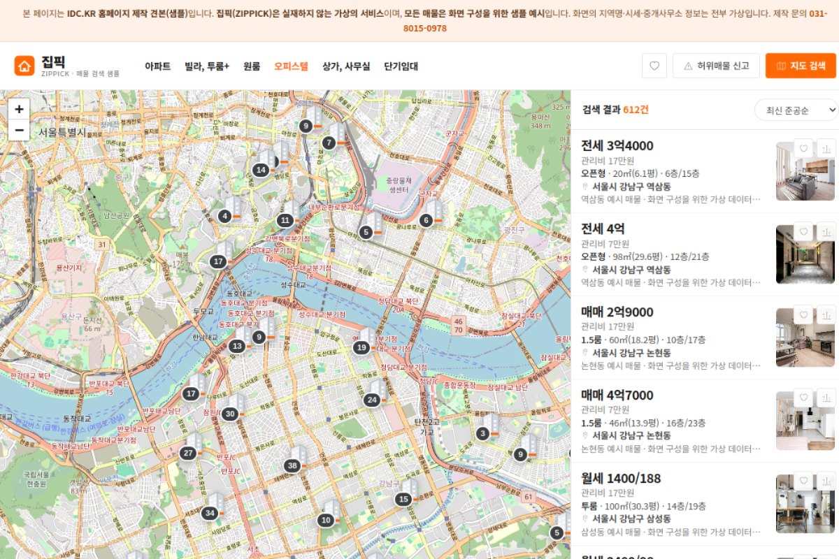Select map cluster marker numbered 34
The height and width of the screenshot is (559, 839).
click(209, 514)
